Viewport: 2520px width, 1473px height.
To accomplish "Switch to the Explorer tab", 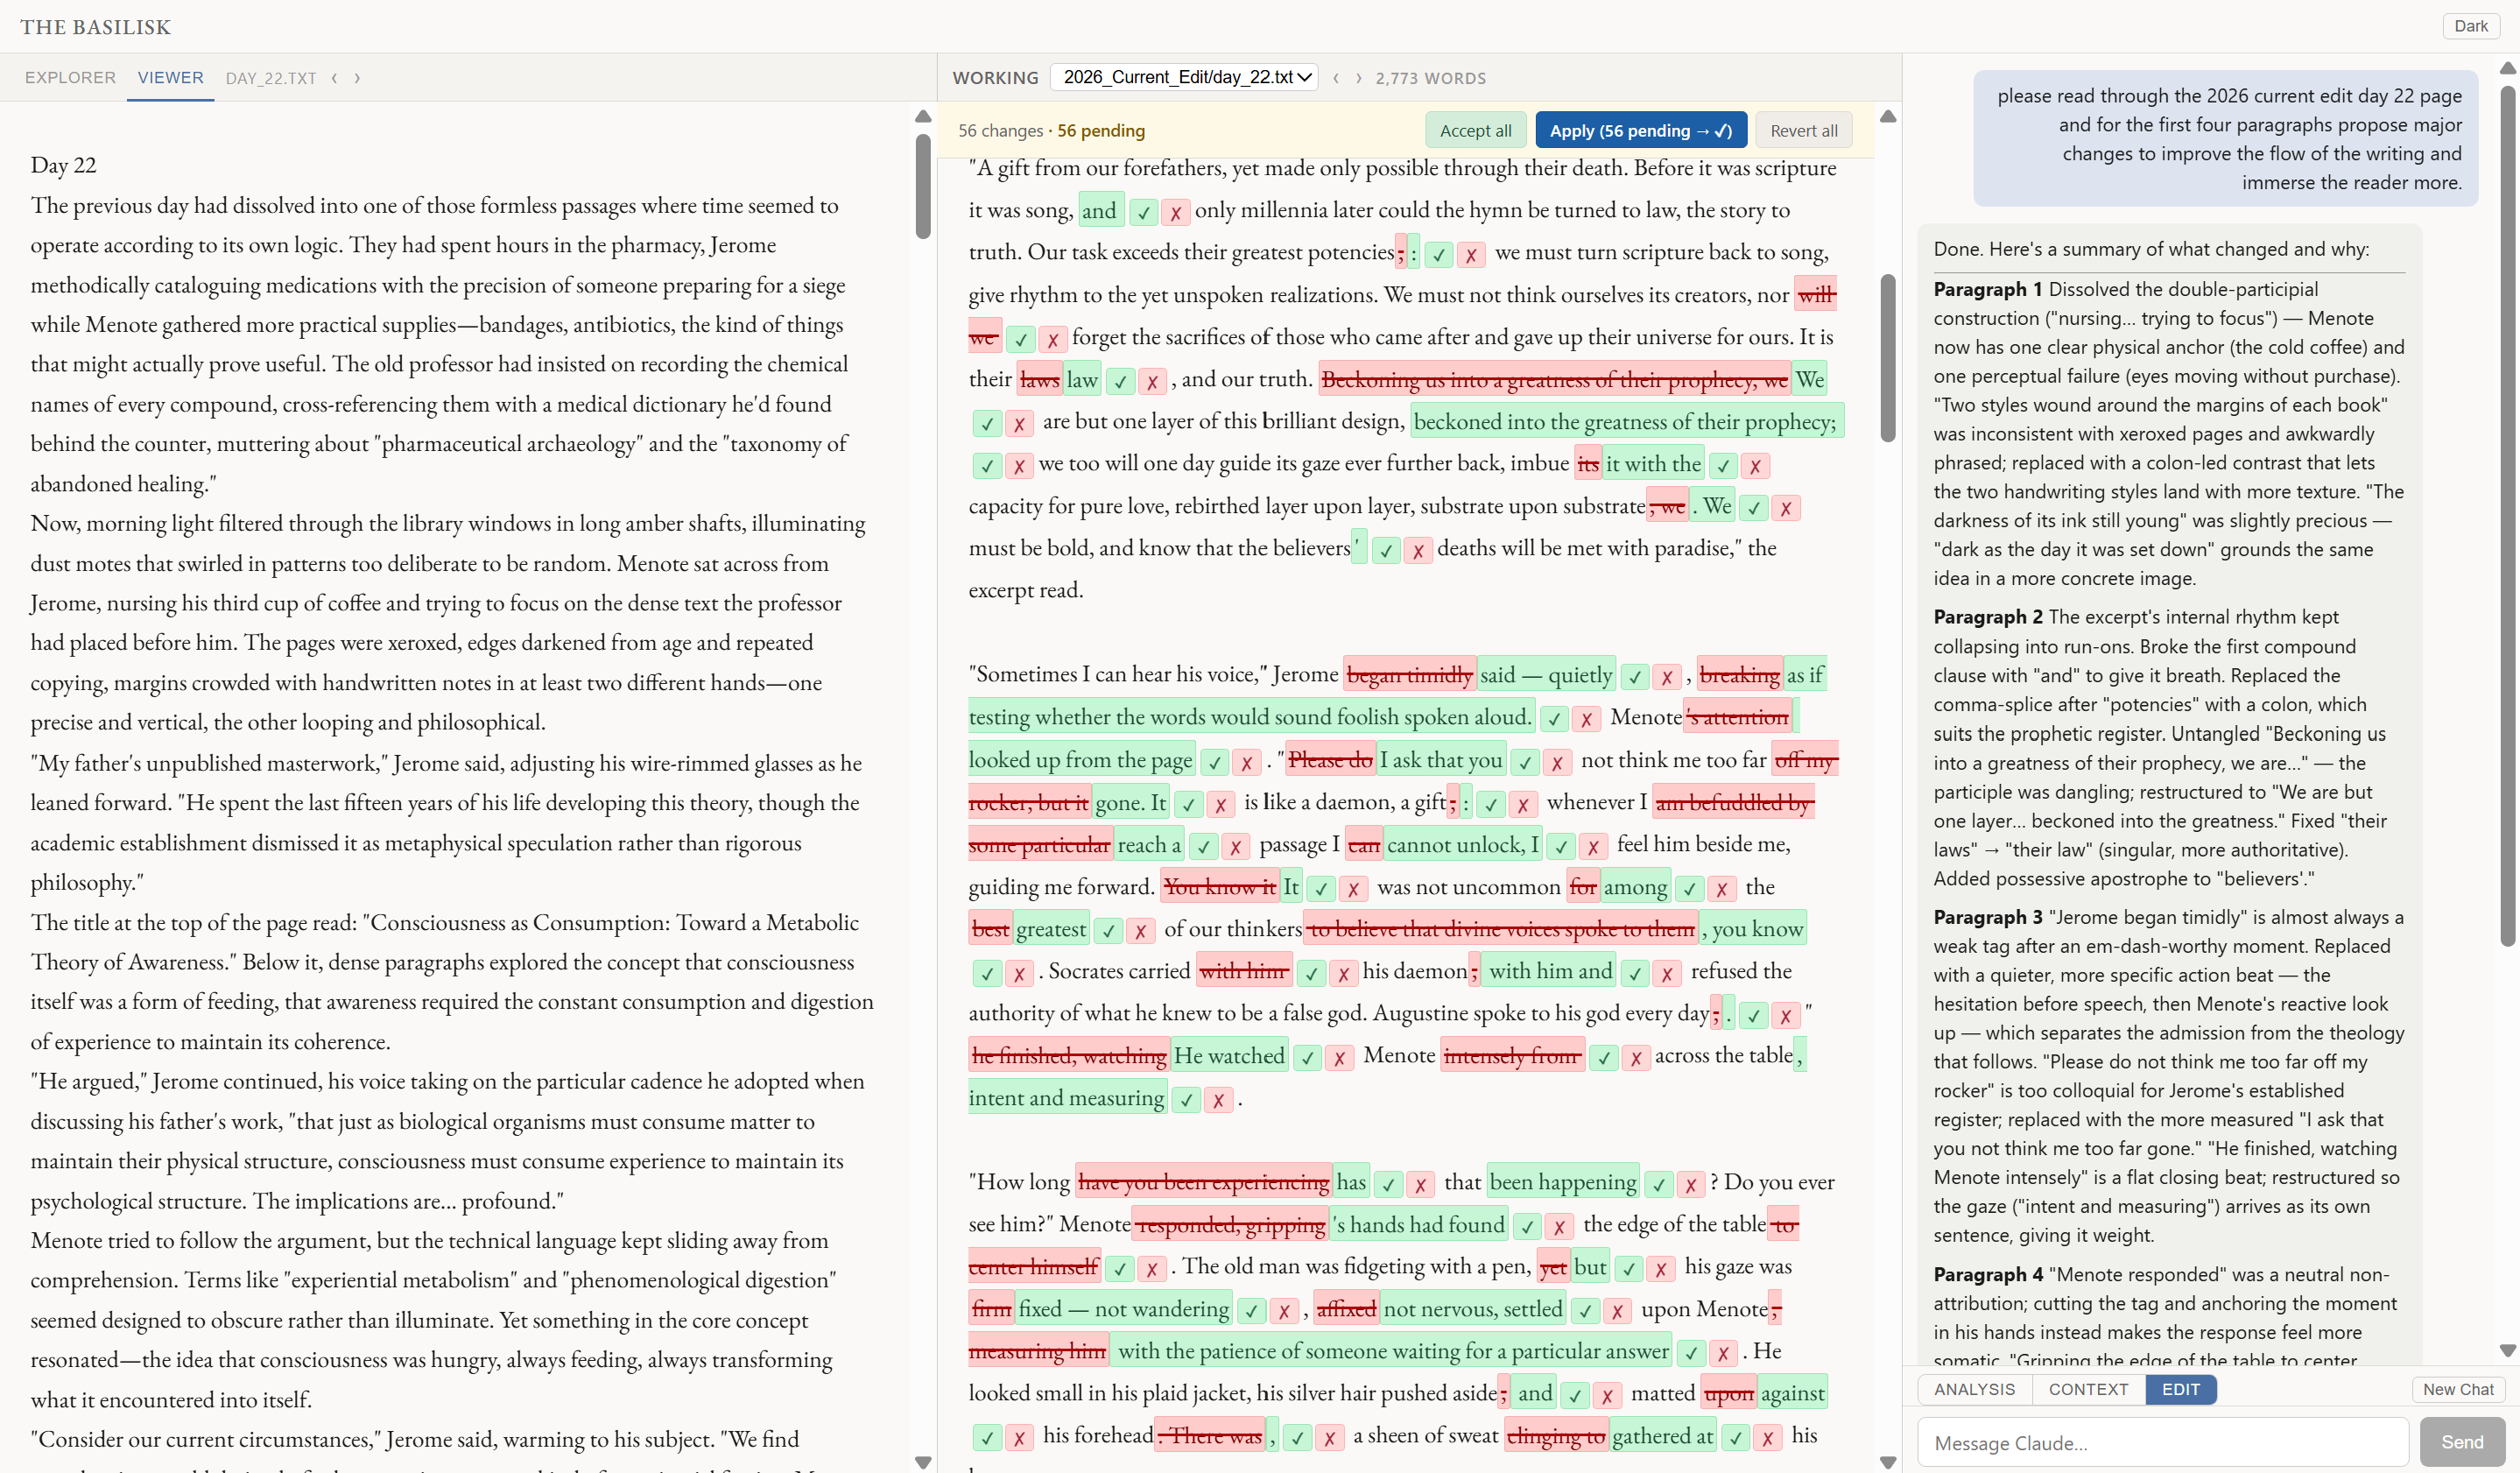I will coord(70,77).
